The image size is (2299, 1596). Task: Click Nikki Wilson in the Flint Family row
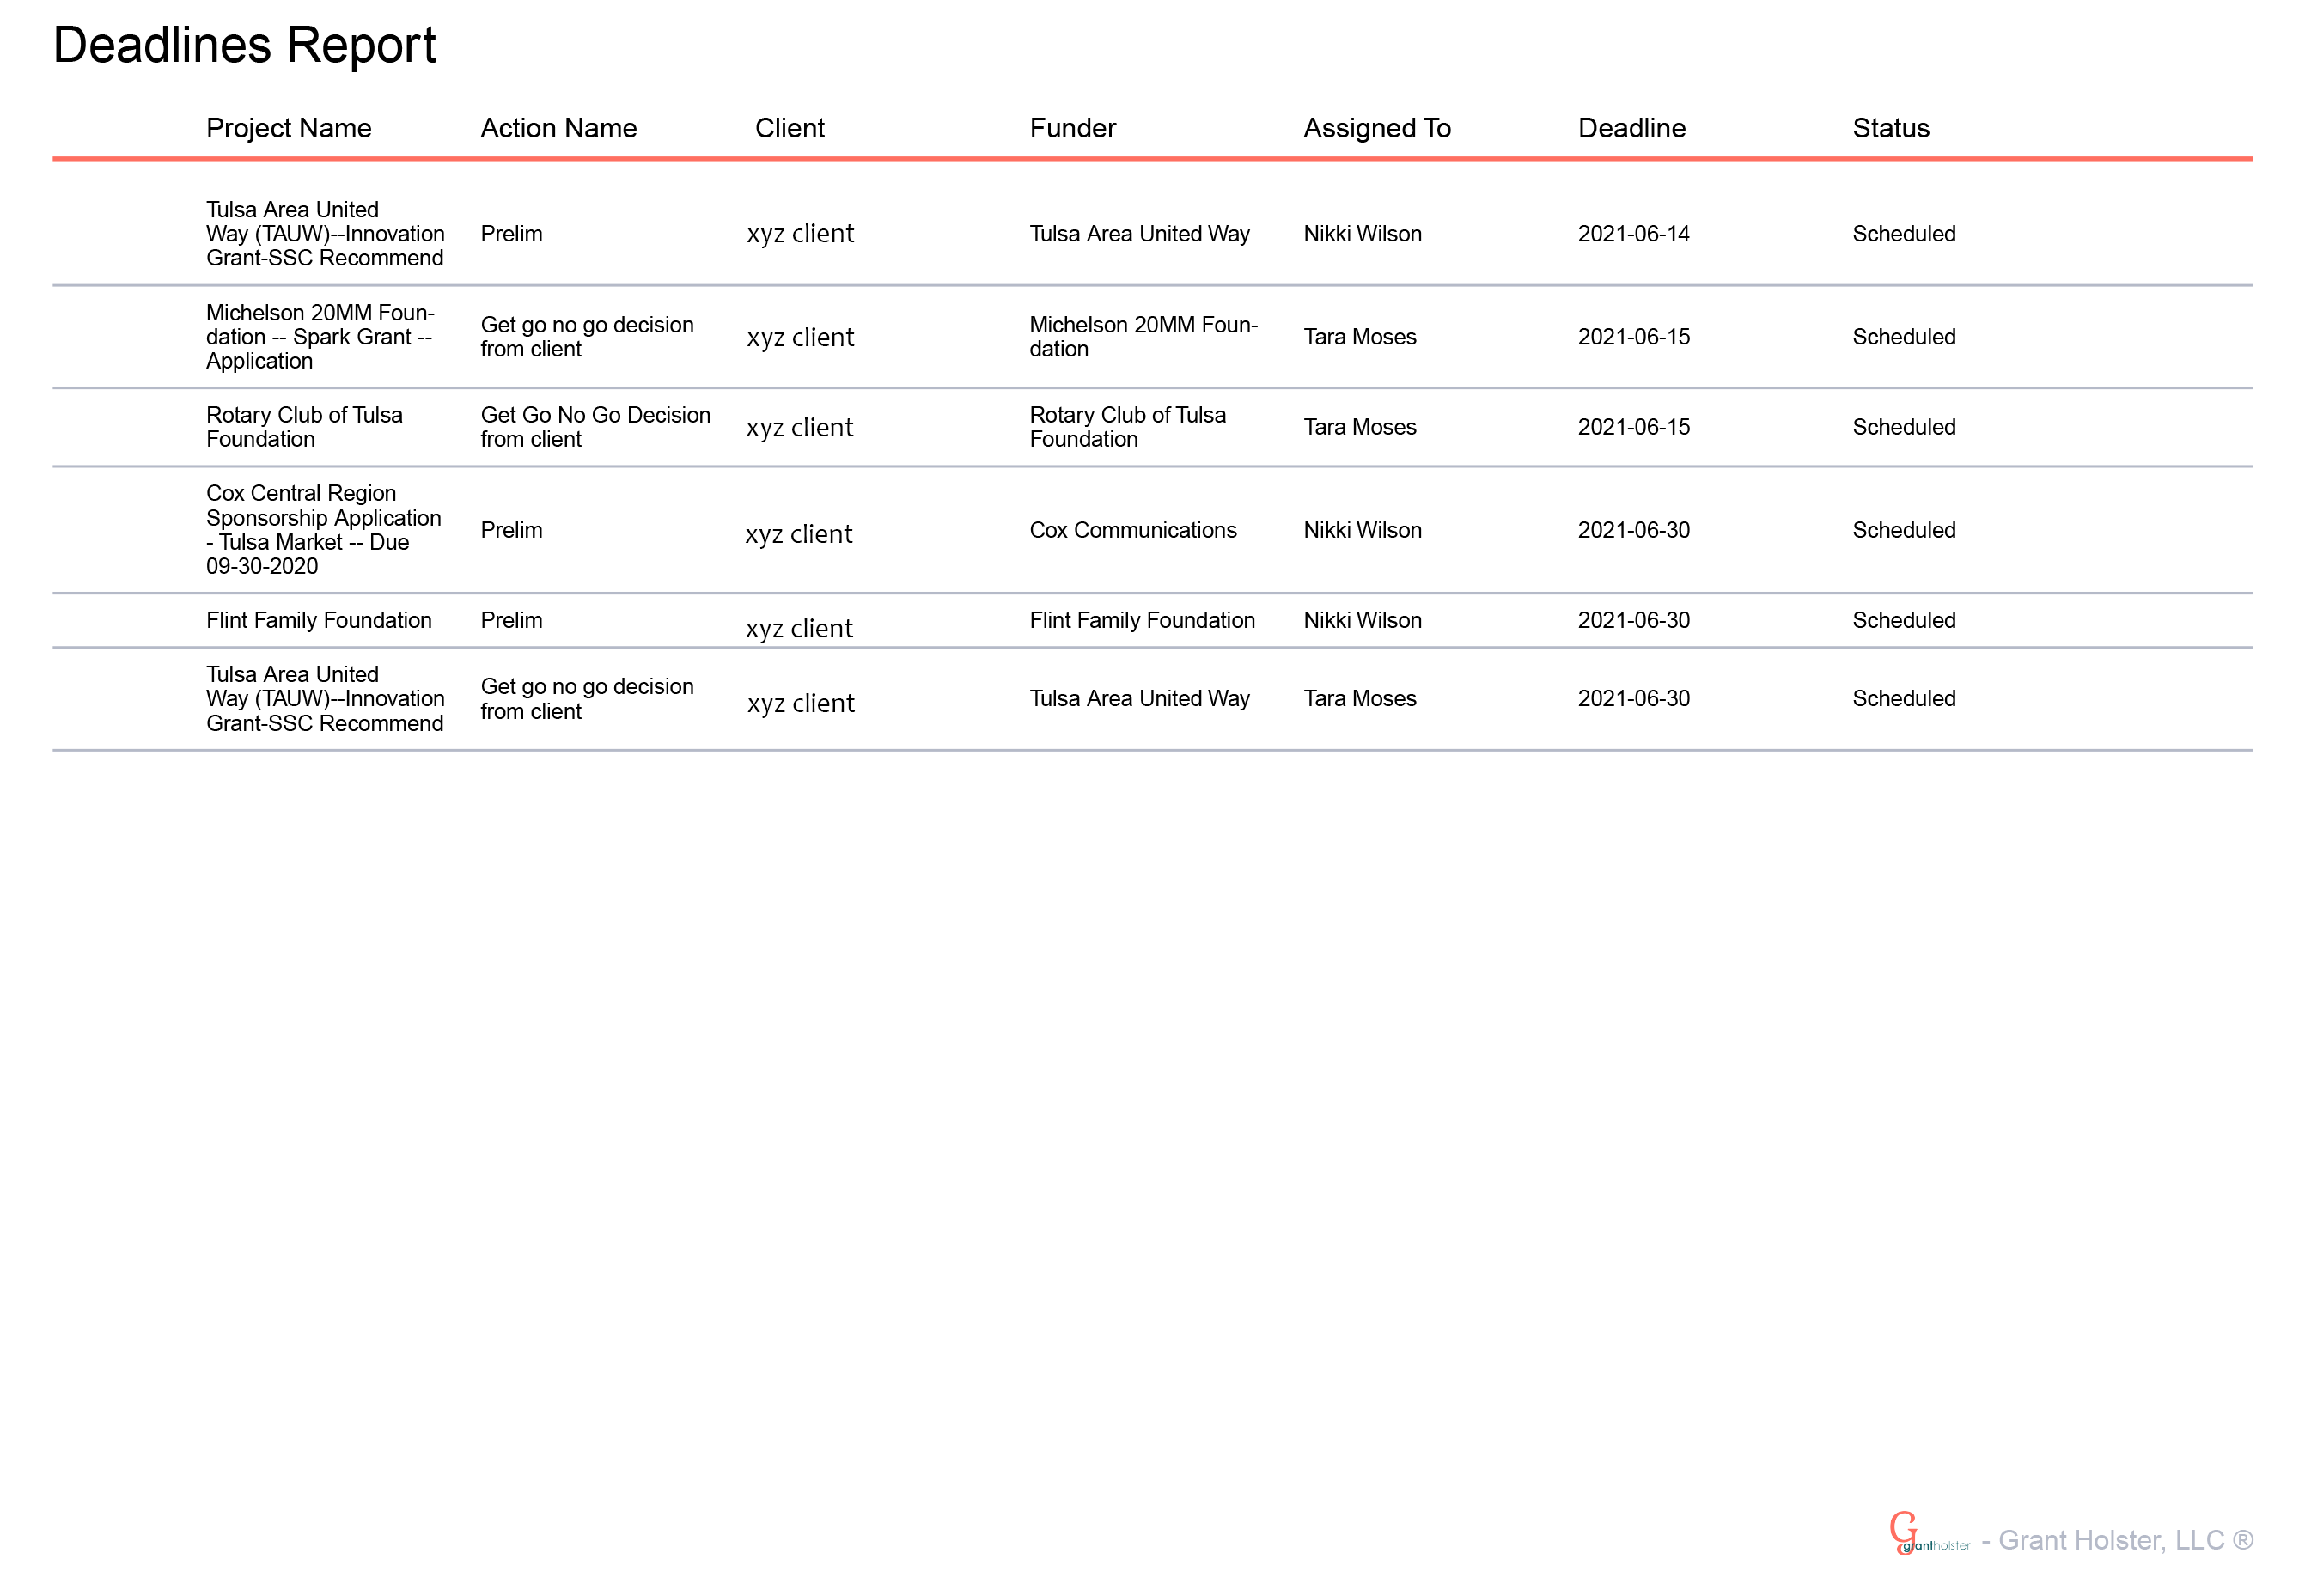(x=1362, y=620)
